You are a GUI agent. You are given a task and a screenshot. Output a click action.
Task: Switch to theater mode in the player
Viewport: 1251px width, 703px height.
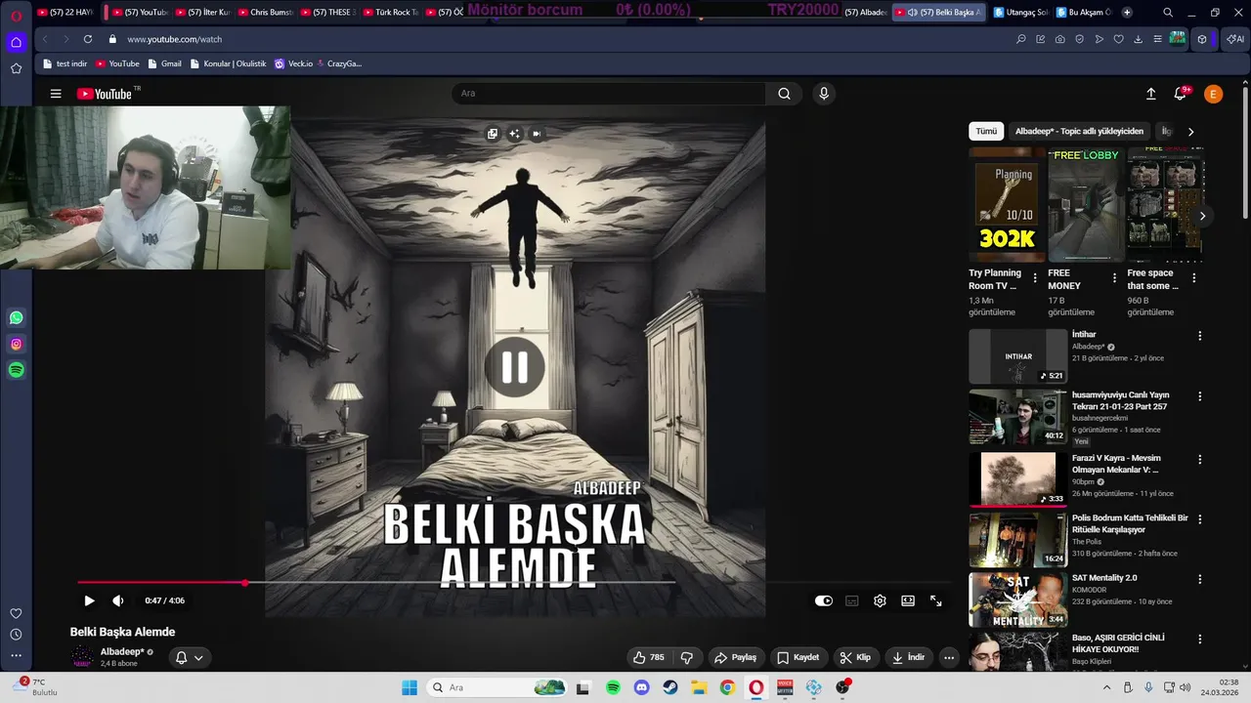tap(908, 600)
